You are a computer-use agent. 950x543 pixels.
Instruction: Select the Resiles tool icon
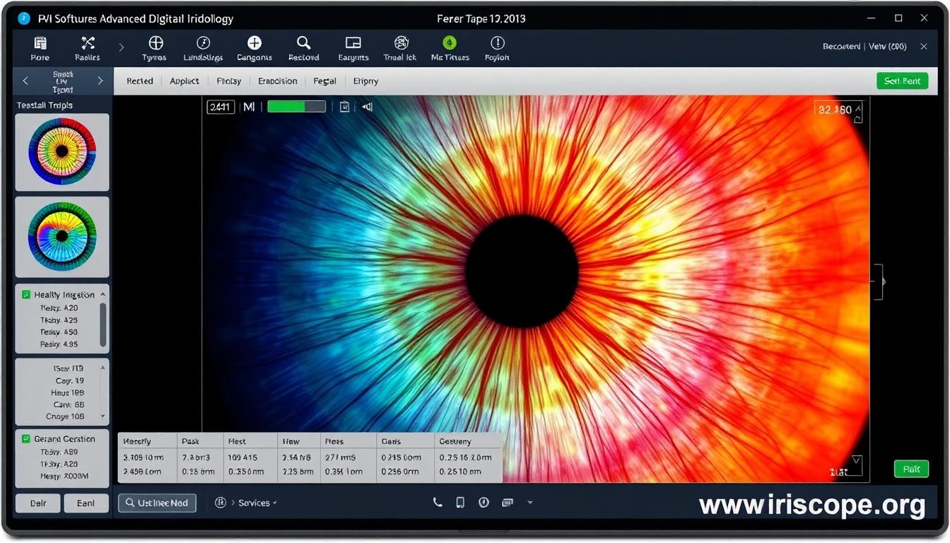pyautogui.click(x=88, y=44)
